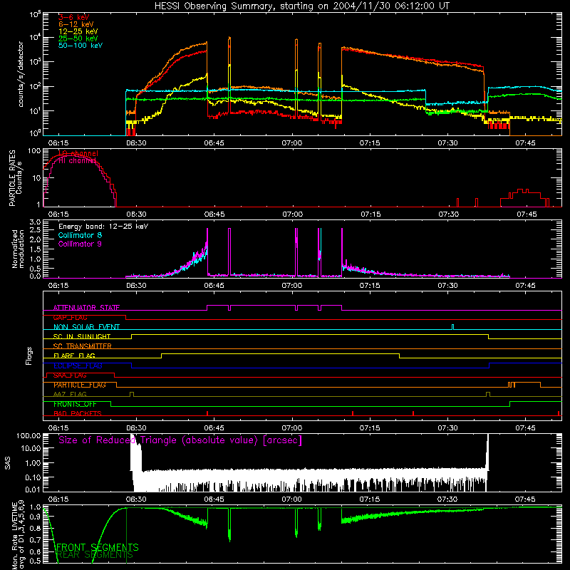Select the Collimator 8 legend entry
The width and height of the screenshot is (570, 570).
coord(80,235)
